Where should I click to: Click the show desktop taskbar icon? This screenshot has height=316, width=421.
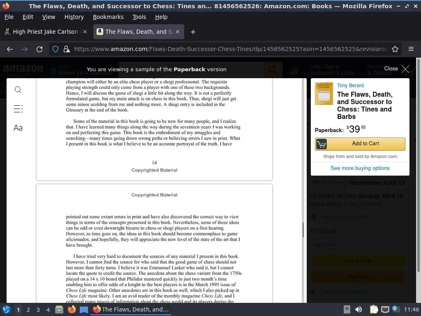tap(84, 309)
